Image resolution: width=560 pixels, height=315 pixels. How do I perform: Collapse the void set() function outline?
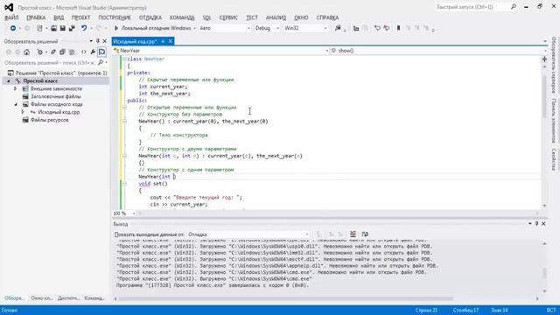click(124, 184)
